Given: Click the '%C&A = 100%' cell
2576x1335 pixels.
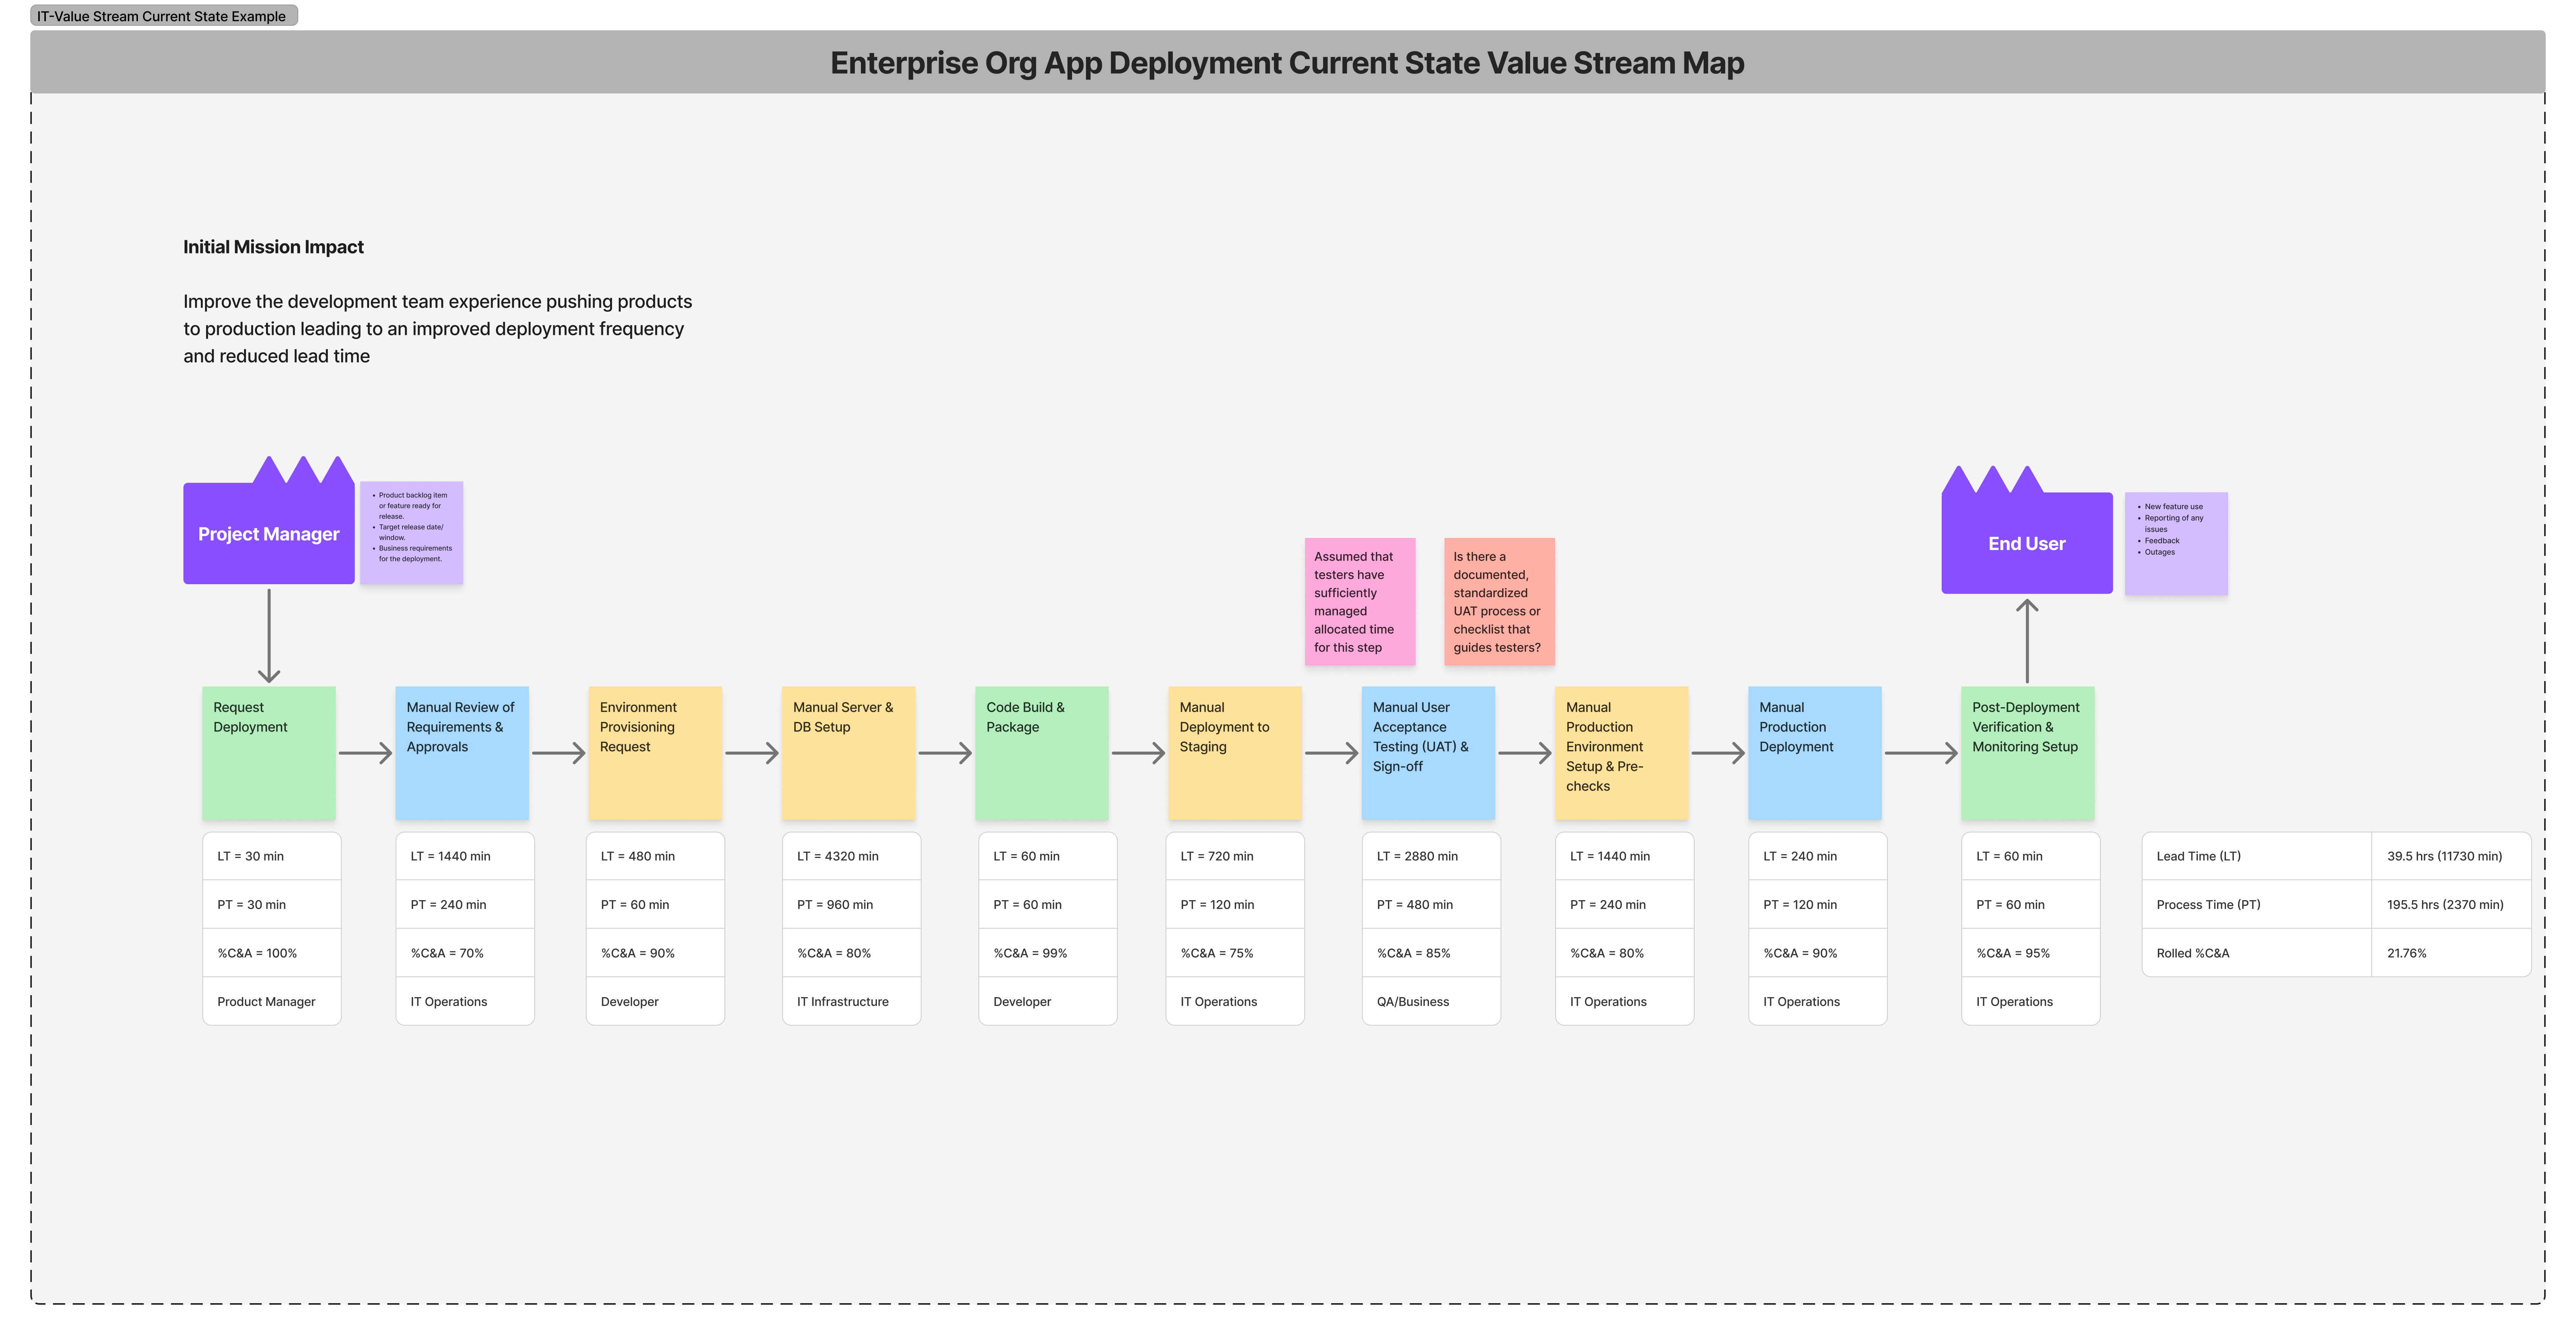Looking at the screenshot, I should pos(272,953).
